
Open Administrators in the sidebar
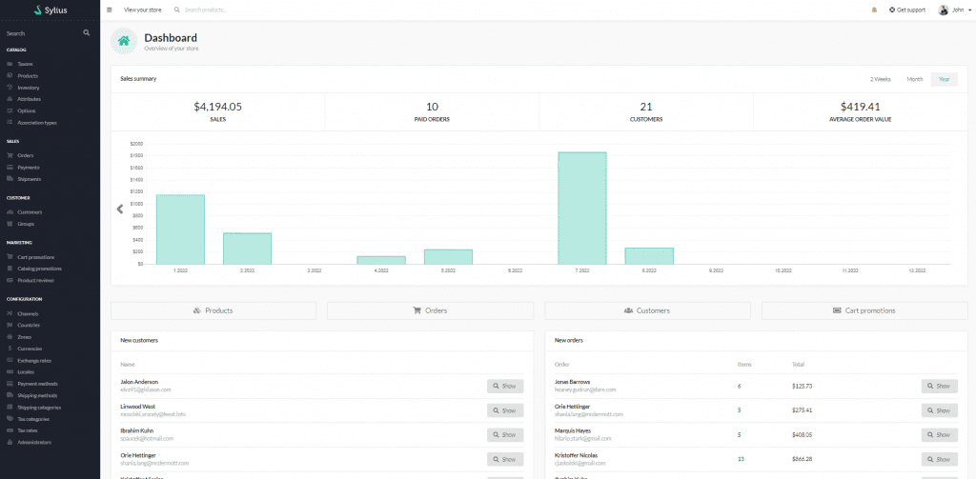(x=34, y=442)
